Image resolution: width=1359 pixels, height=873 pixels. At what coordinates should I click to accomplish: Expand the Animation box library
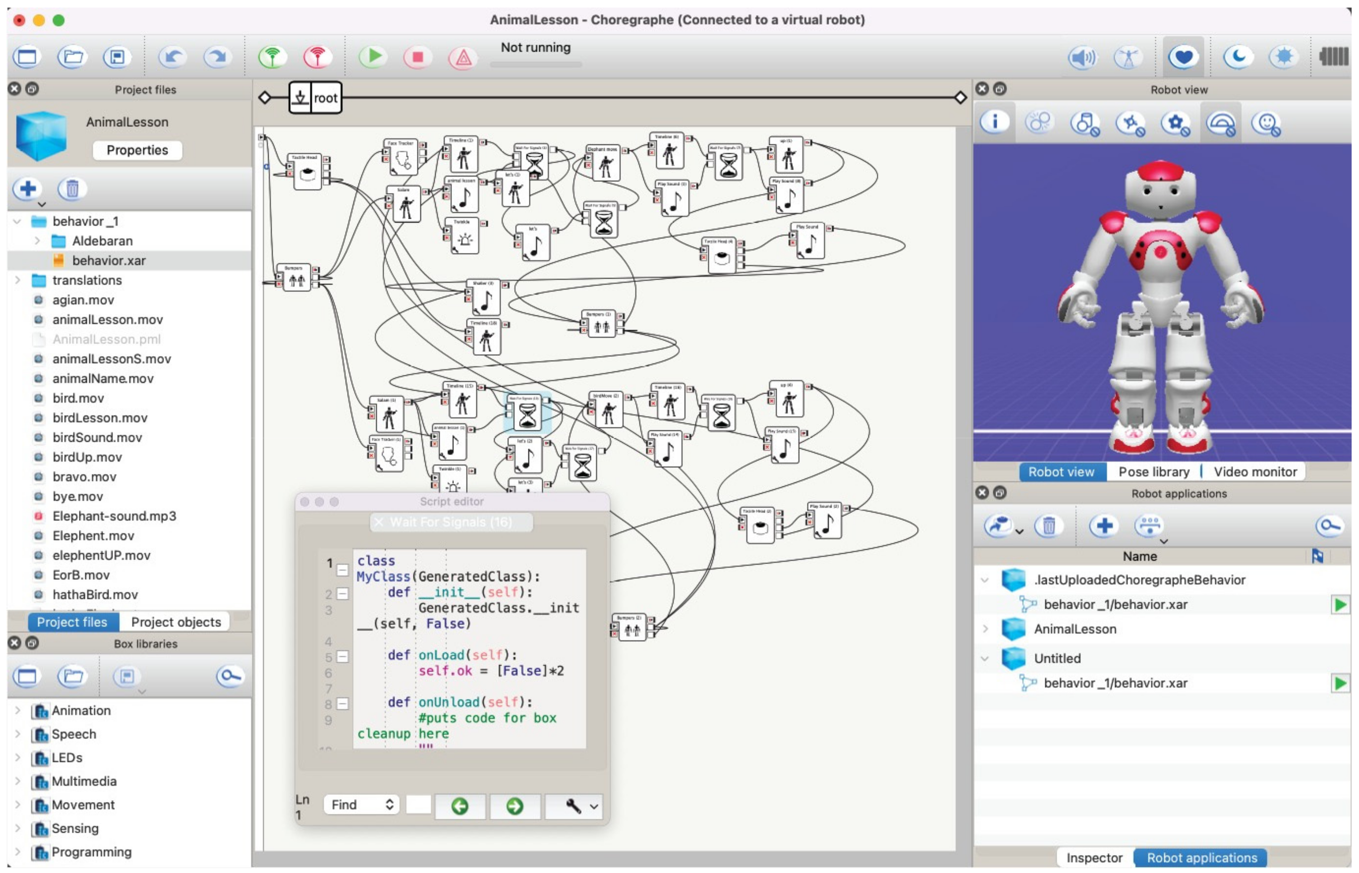click(x=17, y=711)
